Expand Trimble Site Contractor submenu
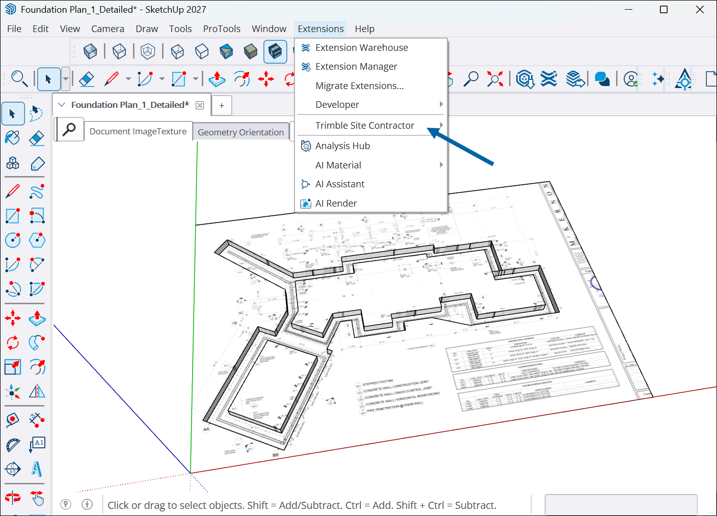The height and width of the screenshot is (516, 717). [x=371, y=125]
